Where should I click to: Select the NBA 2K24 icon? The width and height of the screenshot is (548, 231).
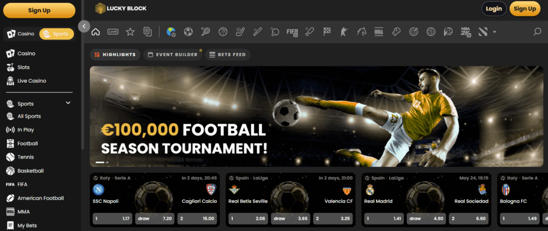(466, 31)
